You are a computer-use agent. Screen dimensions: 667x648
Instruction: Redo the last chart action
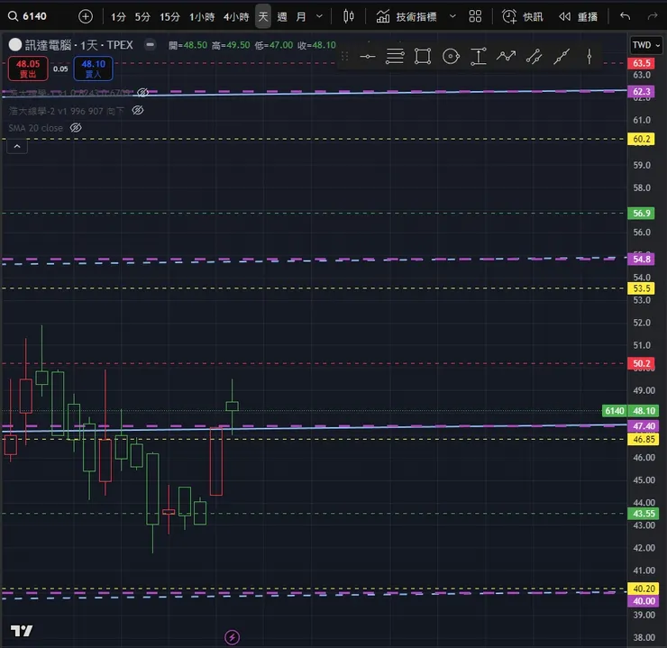click(x=652, y=16)
